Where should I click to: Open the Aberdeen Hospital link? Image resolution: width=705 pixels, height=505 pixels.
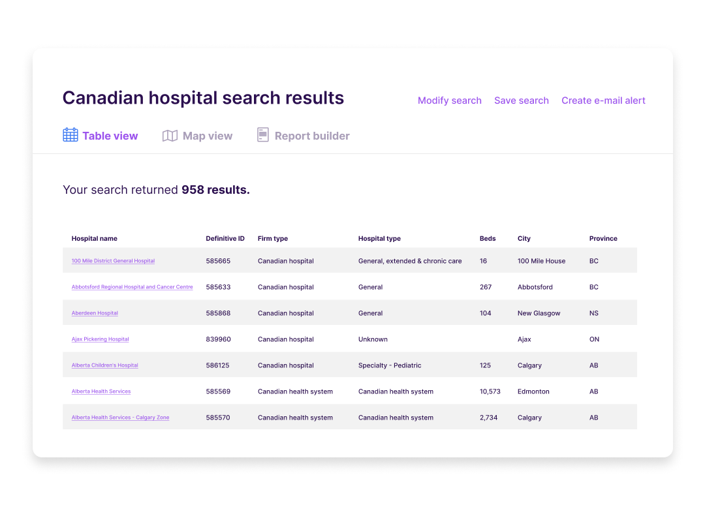tap(95, 313)
